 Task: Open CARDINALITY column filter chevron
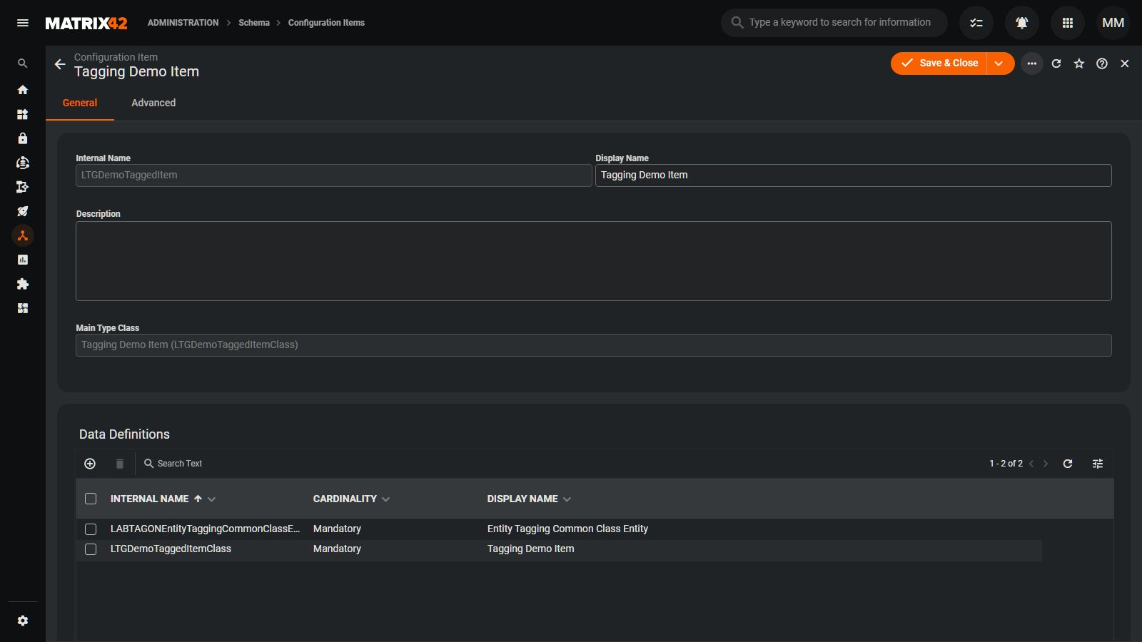click(x=386, y=499)
